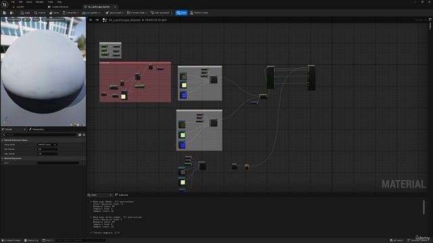The width and height of the screenshot is (433, 243).
Task: Open the Clamp Mode combo box
Action: 47,144
